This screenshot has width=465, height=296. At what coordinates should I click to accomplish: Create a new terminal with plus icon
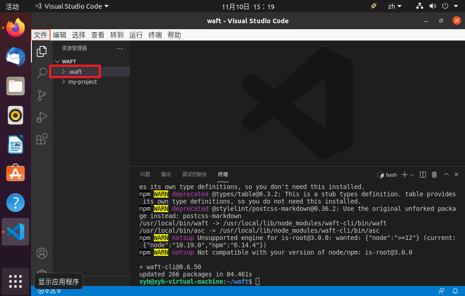(x=404, y=175)
